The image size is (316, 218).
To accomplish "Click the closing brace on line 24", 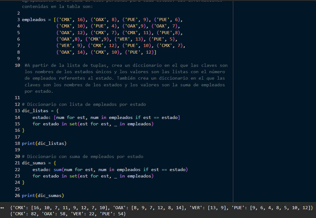I will pos(23,182).
